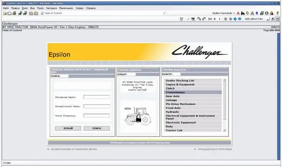This screenshot has height=167, width=283.
Task: Select Dealer Stocking List group
Action: (193, 81)
